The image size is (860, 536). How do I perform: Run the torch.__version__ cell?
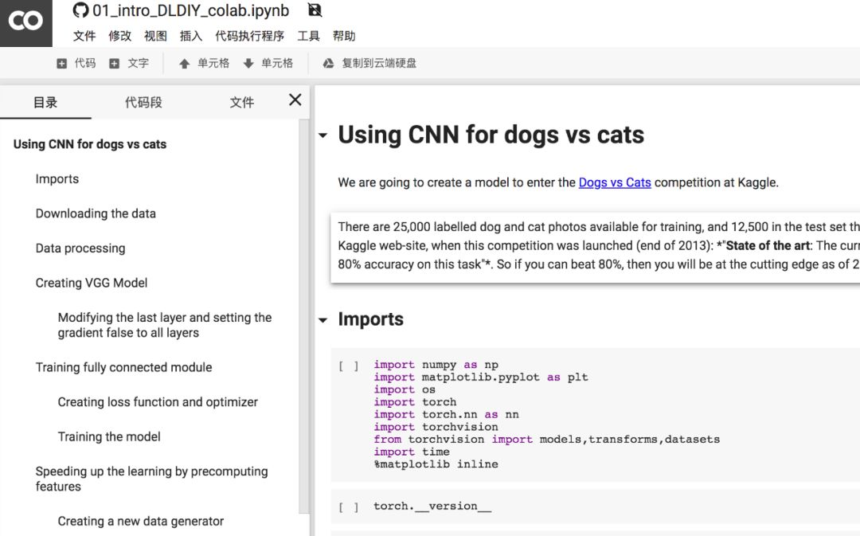tap(349, 507)
